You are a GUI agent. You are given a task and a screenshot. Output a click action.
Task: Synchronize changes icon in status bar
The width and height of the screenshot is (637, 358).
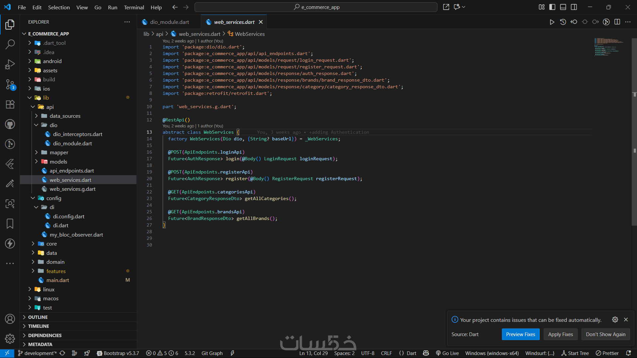pos(62,353)
